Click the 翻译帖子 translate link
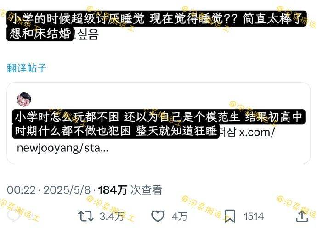Viewport: 317px width, 228px height. [x=27, y=68]
